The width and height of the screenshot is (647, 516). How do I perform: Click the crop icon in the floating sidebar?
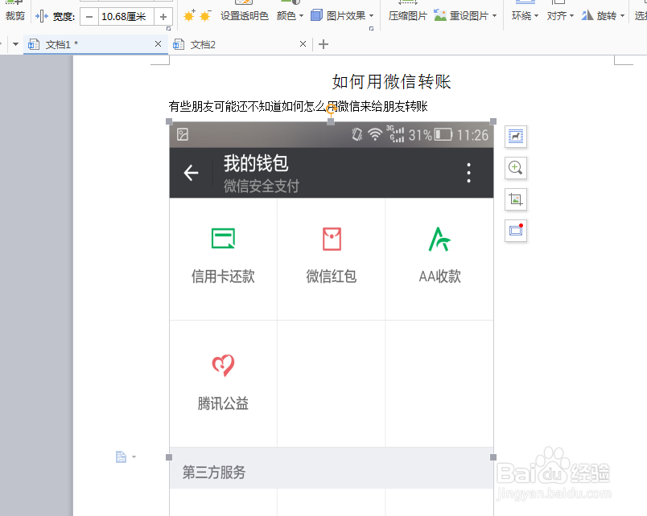pyautogui.click(x=515, y=199)
